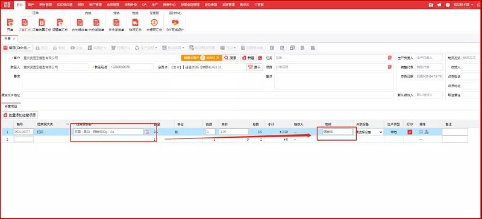This screenshot has width=482, height=219.
Task: Open the 客户 menu in top bar
Action: point(31,5)
